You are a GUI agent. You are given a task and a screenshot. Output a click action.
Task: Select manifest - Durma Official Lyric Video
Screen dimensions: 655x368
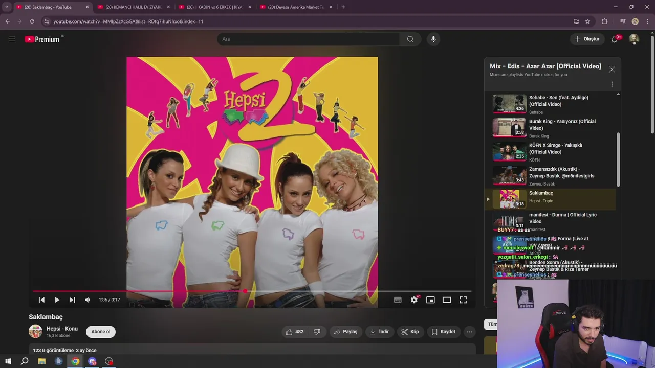551,222
